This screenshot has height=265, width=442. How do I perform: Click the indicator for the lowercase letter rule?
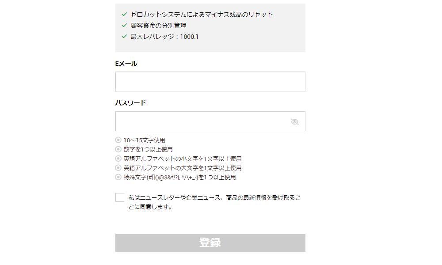118,159
